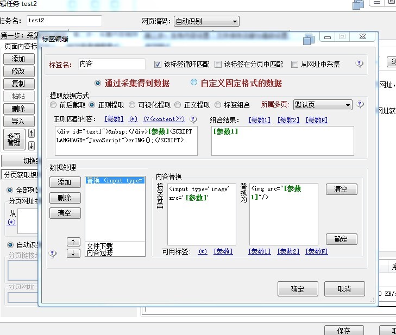Image resolution: width=396 pixels, height=335 pixels.
Task: Insert [参数] link above regex match box
Action: point(114,119)
